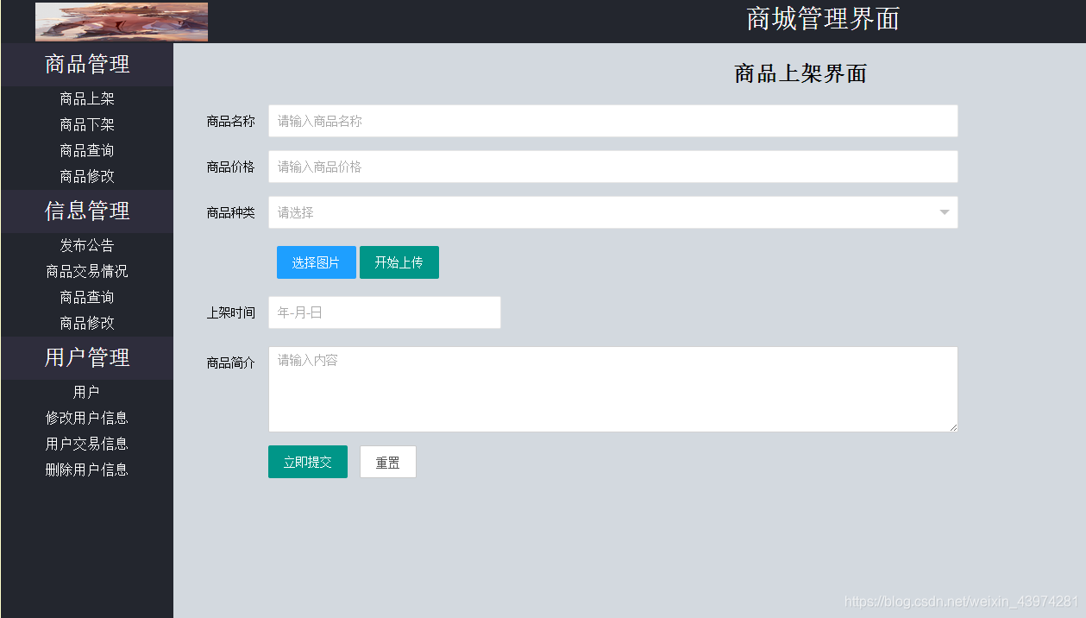Open the 用户 sidebar item
This screenshot has height=618, width=1086.
pyautogui.click(x=87, y=393)
